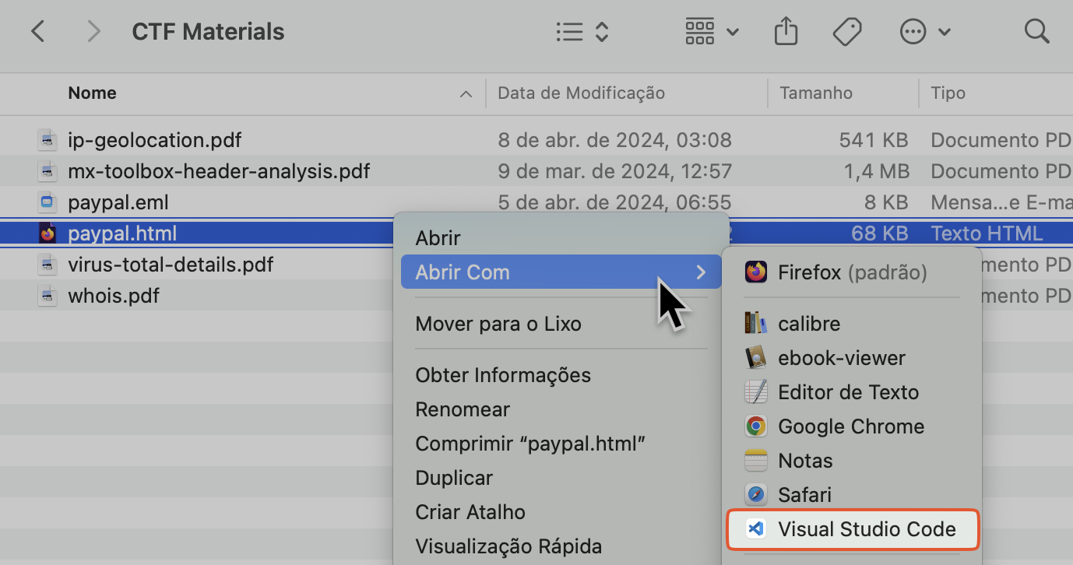The height and width of the screenshot is (565, 1073).
Task: Click the Search icon
Action: coord(1037,31)
